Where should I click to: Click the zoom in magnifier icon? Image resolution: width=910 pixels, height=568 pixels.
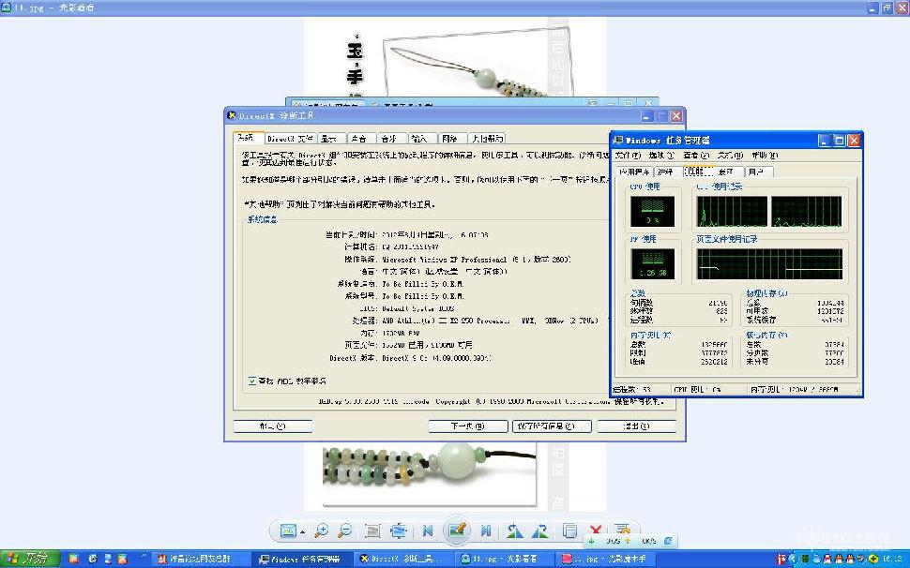point(321,531)
